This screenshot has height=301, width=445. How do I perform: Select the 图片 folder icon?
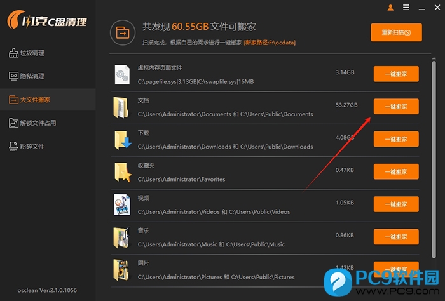tap(122, 269)
